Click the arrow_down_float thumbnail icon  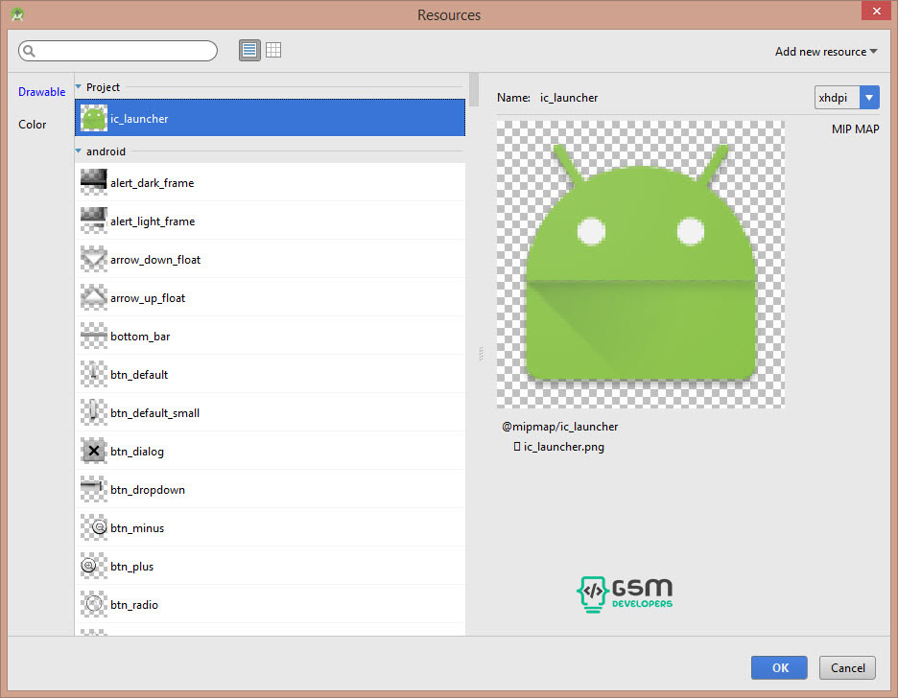(94, 259)
